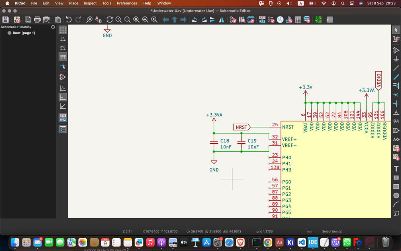Open the Find tool in toolbar
Image resolution: width=401 pixels, height=251 pixels.
point(89,19)
